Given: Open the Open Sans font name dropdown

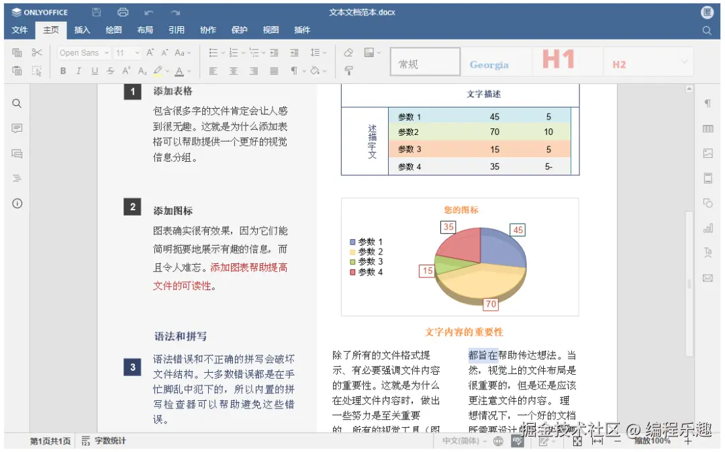Looking at the screenshot, I should [107, 53].
